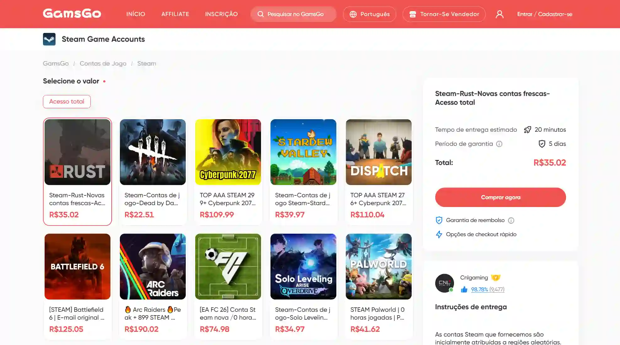This screenshot has width=620, height=345.
Task: Click Opções de checkout rápido text
Action: point(481,234)
